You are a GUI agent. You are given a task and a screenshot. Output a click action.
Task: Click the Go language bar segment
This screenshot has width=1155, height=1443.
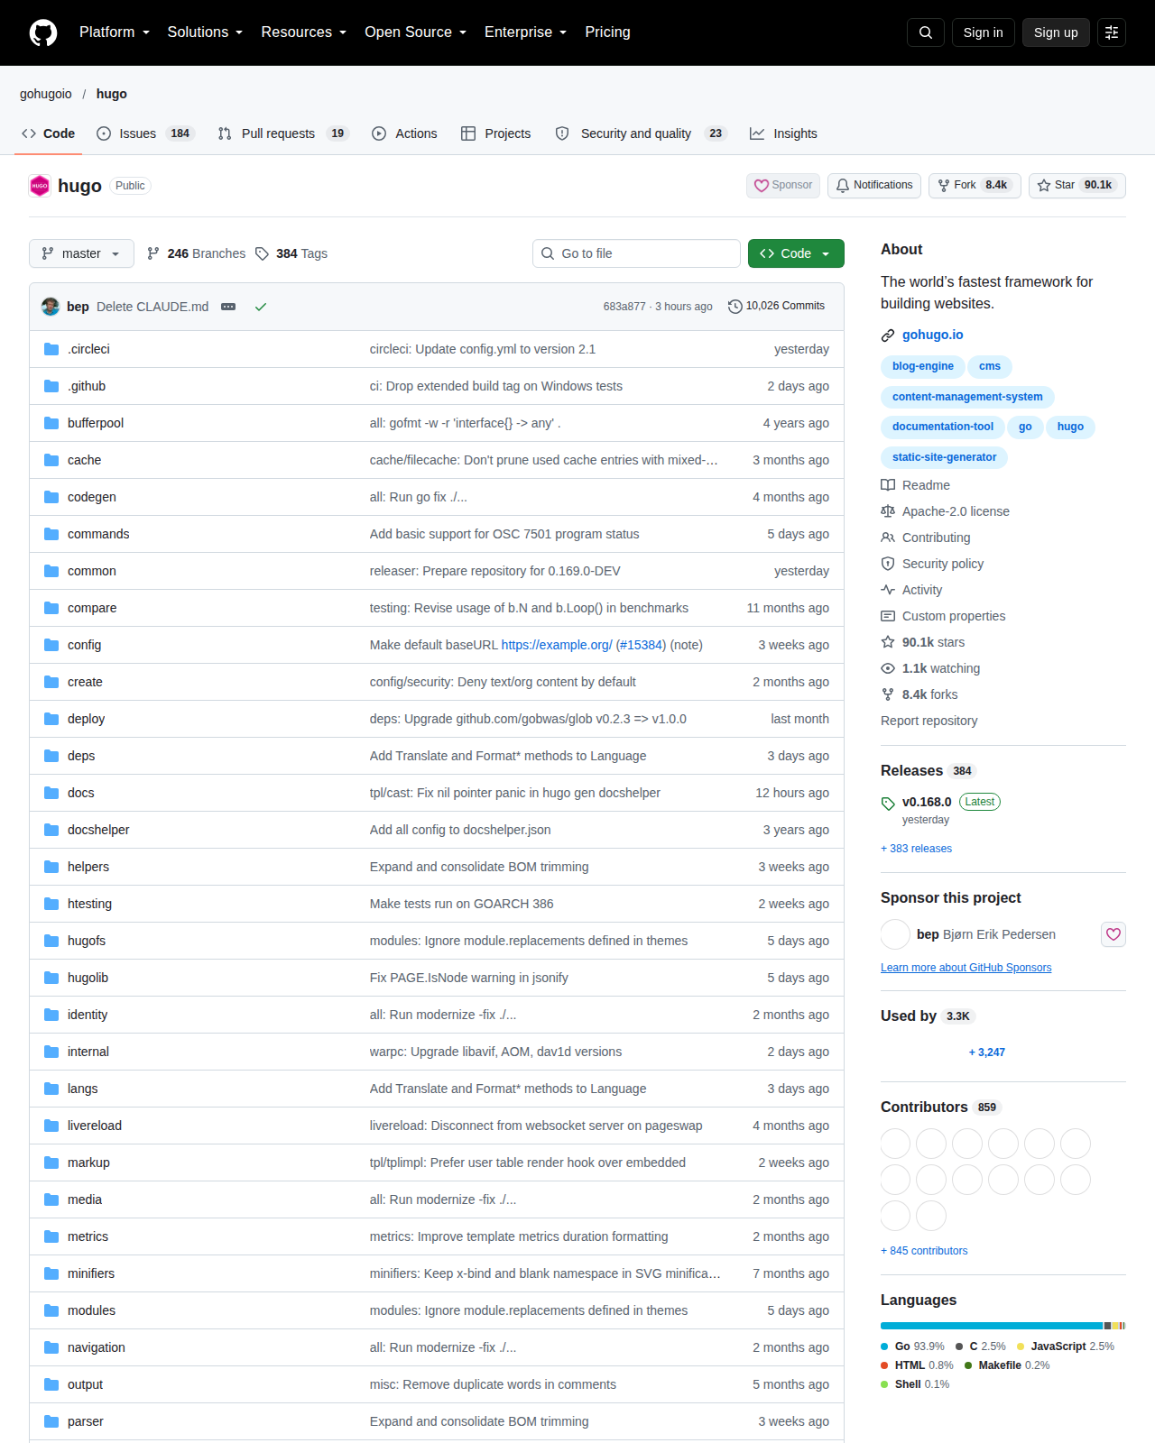(992, 1326)
